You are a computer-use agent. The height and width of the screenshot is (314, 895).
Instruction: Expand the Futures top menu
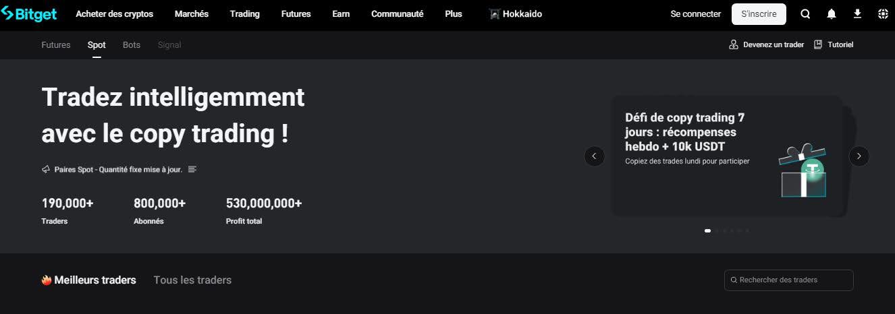click(296, 14)
